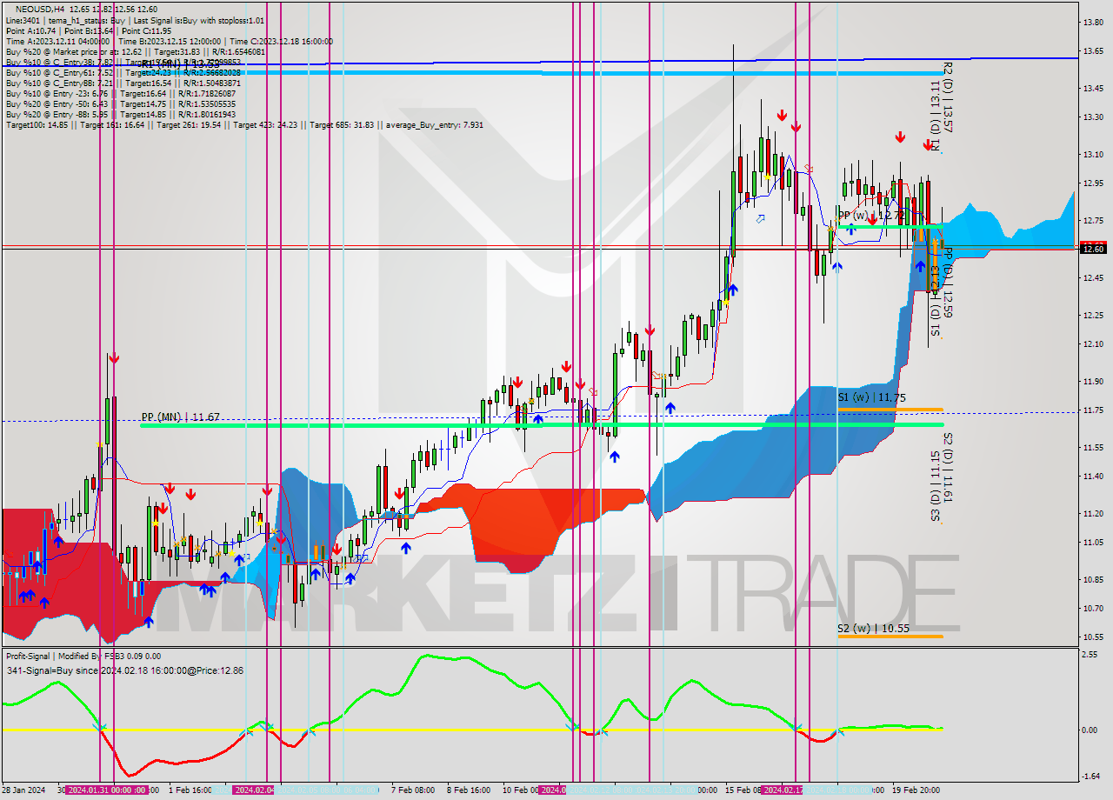Click the 'PP (w) | 12.72' weekly pivot label
The height and width of the screenshot is (800, 1113).
click(x=872, y=215)
